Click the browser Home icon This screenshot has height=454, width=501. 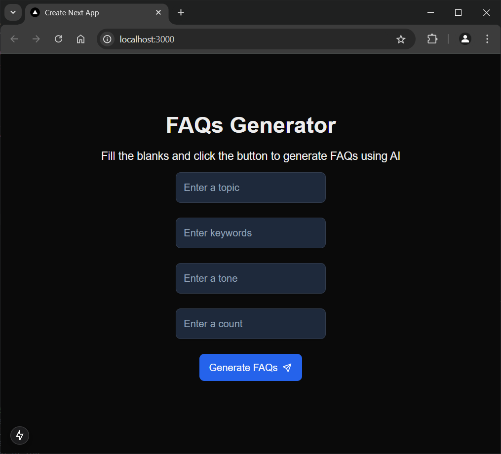click(x=80, y=38)
